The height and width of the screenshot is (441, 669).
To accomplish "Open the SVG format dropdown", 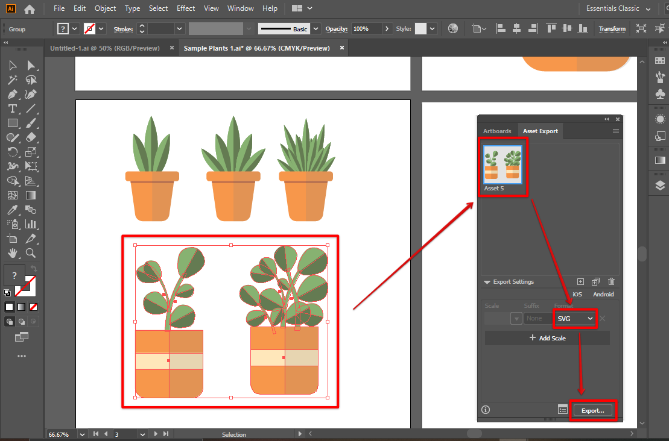I will tap(574, 318).
